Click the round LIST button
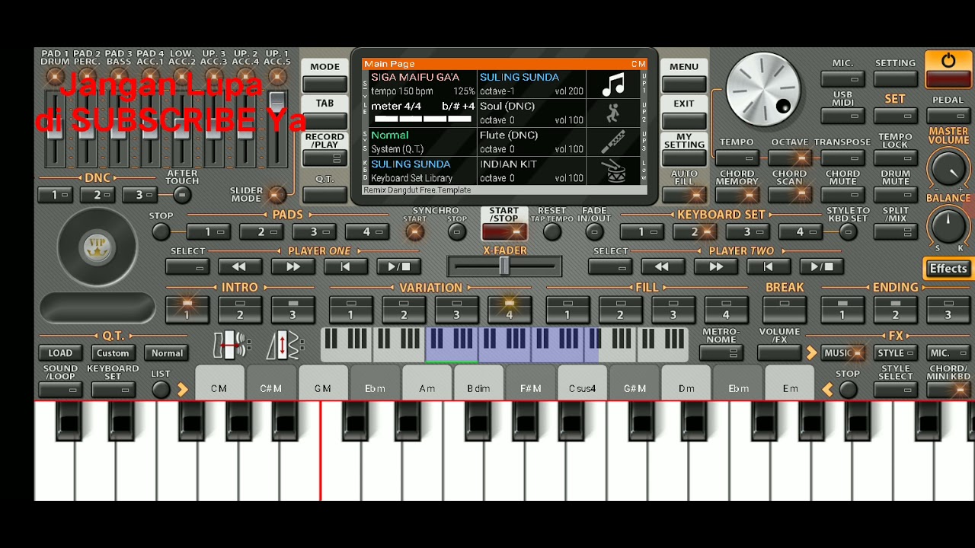The image size is (975, 548). (160, 390)
